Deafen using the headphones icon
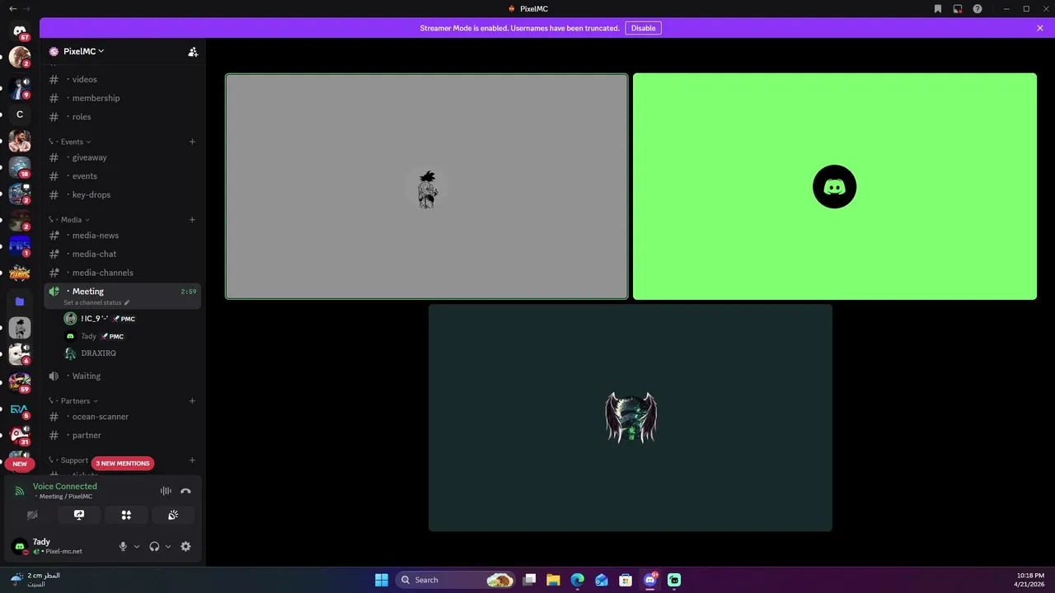 coord(154,546)
